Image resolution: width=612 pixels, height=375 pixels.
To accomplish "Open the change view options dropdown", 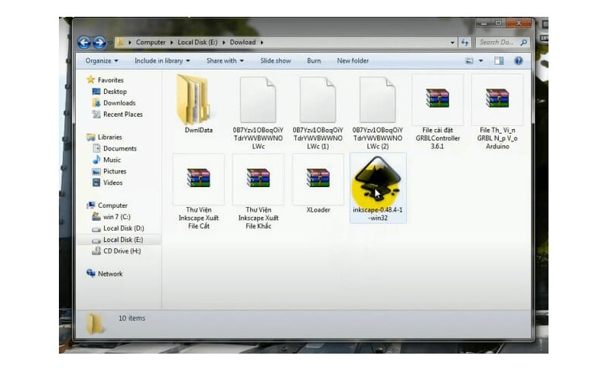I will tap(481, 61).
